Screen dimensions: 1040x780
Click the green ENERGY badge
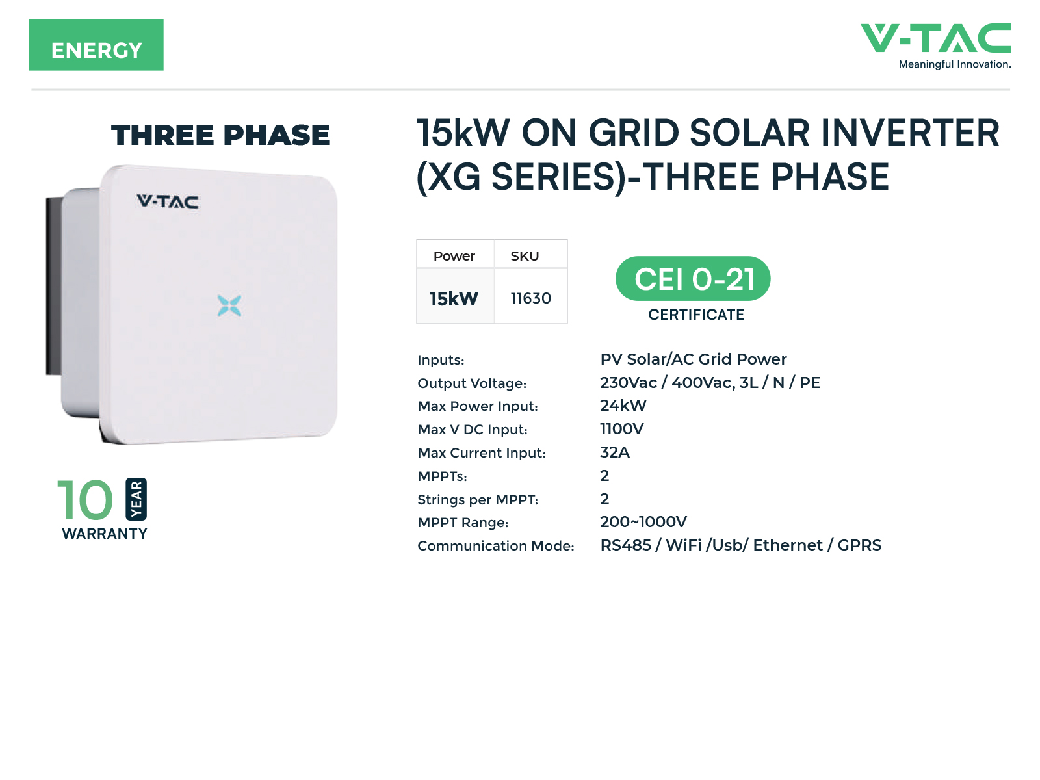point(96,45)
